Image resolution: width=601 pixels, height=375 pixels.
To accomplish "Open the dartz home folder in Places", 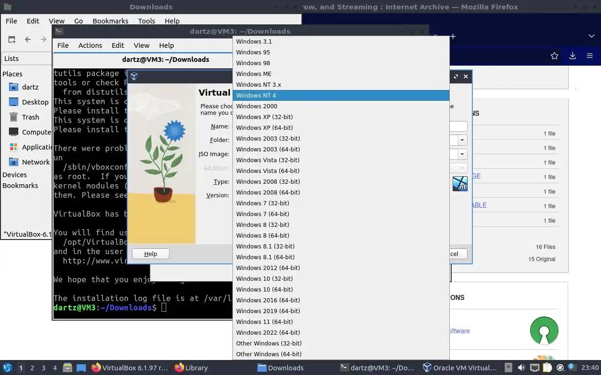I will (31, 87).
